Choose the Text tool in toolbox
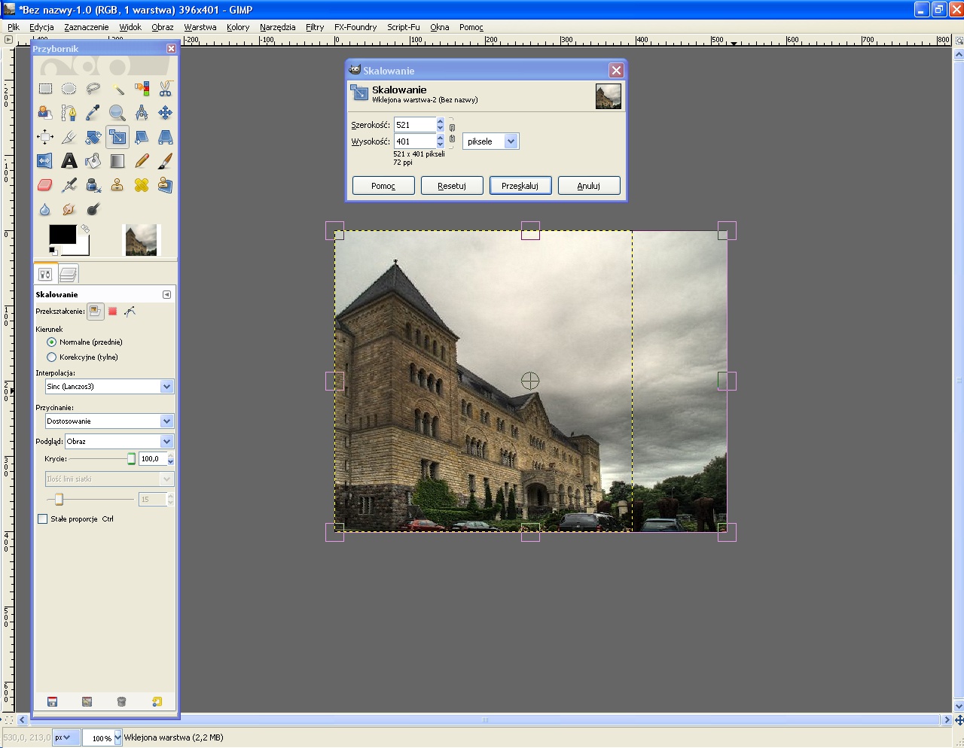This screenshot has width=964, height=748. (69, 161)
